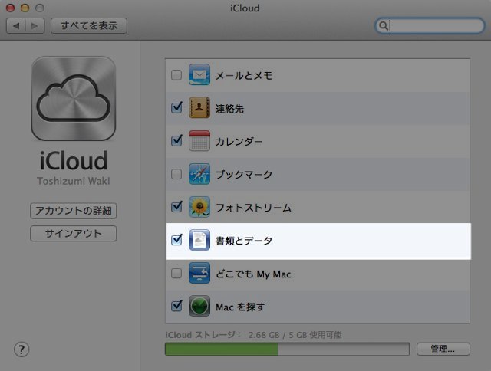Open help with the question mark button
This screenshot has height=371, width=491.
[21, 349]
